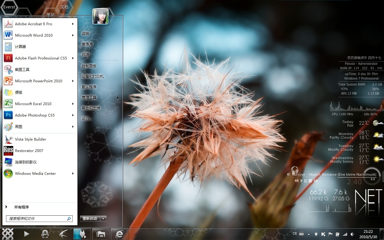This screenshot has width=384, height=240.
Task: Open Microsoft Excel 2010
Action: click(34, 104)
